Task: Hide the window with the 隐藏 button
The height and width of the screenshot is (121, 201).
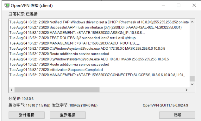Action: (x=177, y=115)
